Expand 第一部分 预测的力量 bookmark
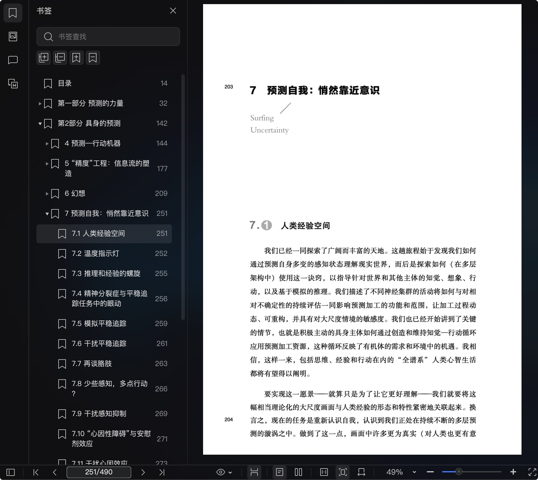Screen dimensions: 538x480 pyautogui.click(x=40, y=103)
